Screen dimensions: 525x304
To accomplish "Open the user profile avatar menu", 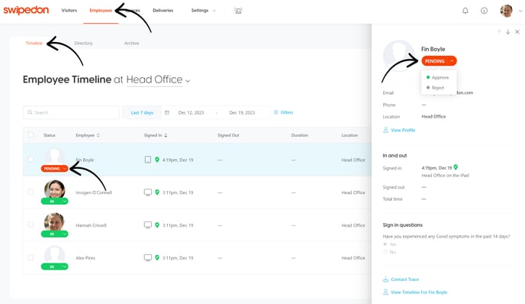I will click(x=506, y=11).
